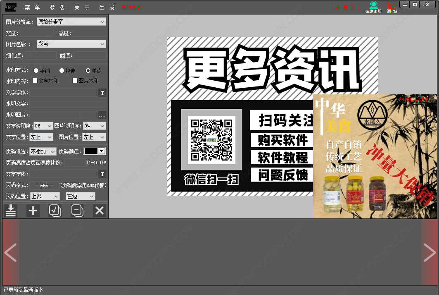Enable the 图片水印 checkbox
Viewport: 439px width, 295px height.
coord(85,81)
